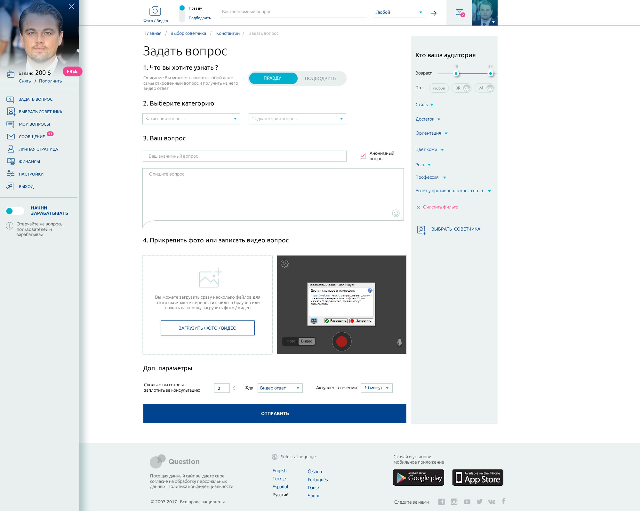Open МОИ ВОПРОСЫ in sidebar menu
The image size is (640, 511).
34,124
